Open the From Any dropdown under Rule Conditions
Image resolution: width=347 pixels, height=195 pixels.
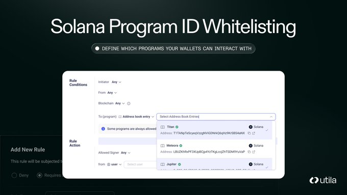(112, 93)
